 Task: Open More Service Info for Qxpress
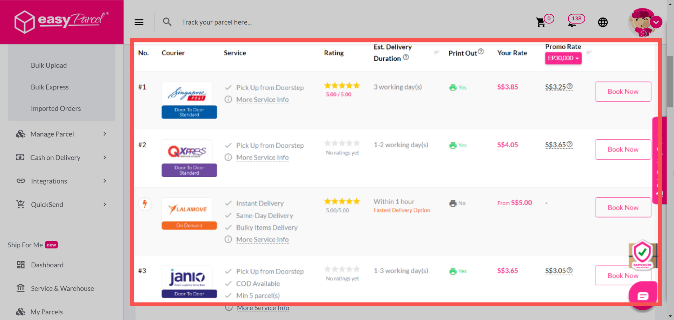pyautogui.click(x=262, y=158)
